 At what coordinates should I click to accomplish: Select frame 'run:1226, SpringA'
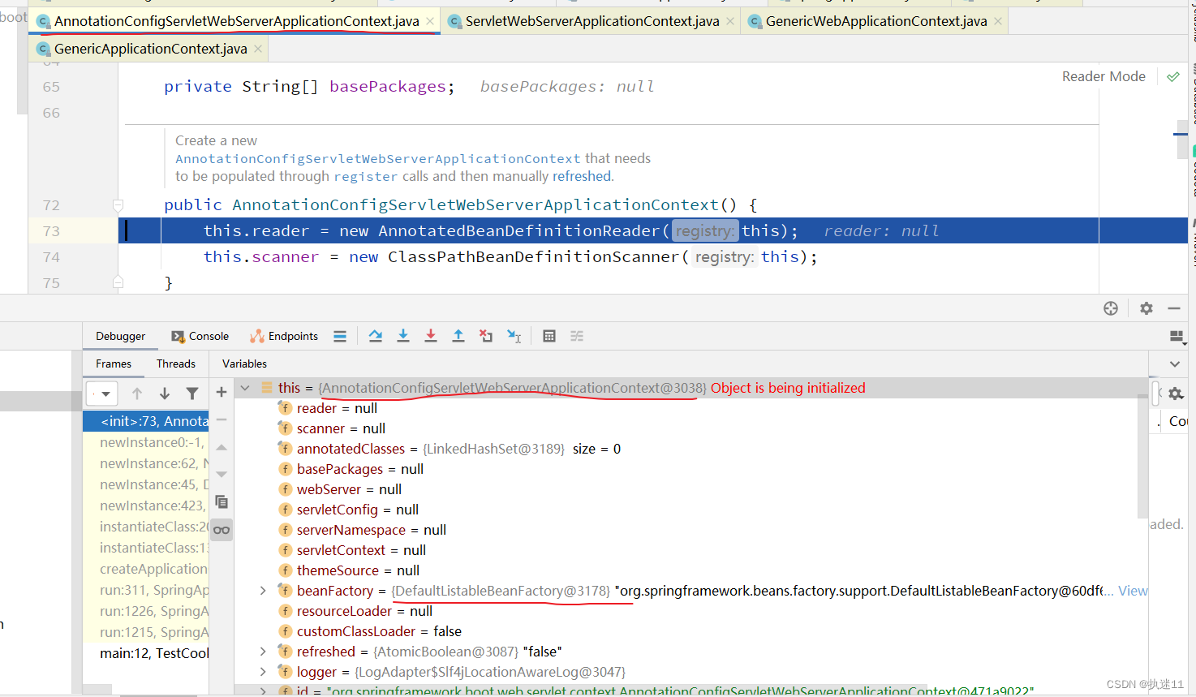(146, 611)
